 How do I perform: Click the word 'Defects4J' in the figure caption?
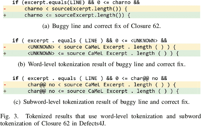98,122
